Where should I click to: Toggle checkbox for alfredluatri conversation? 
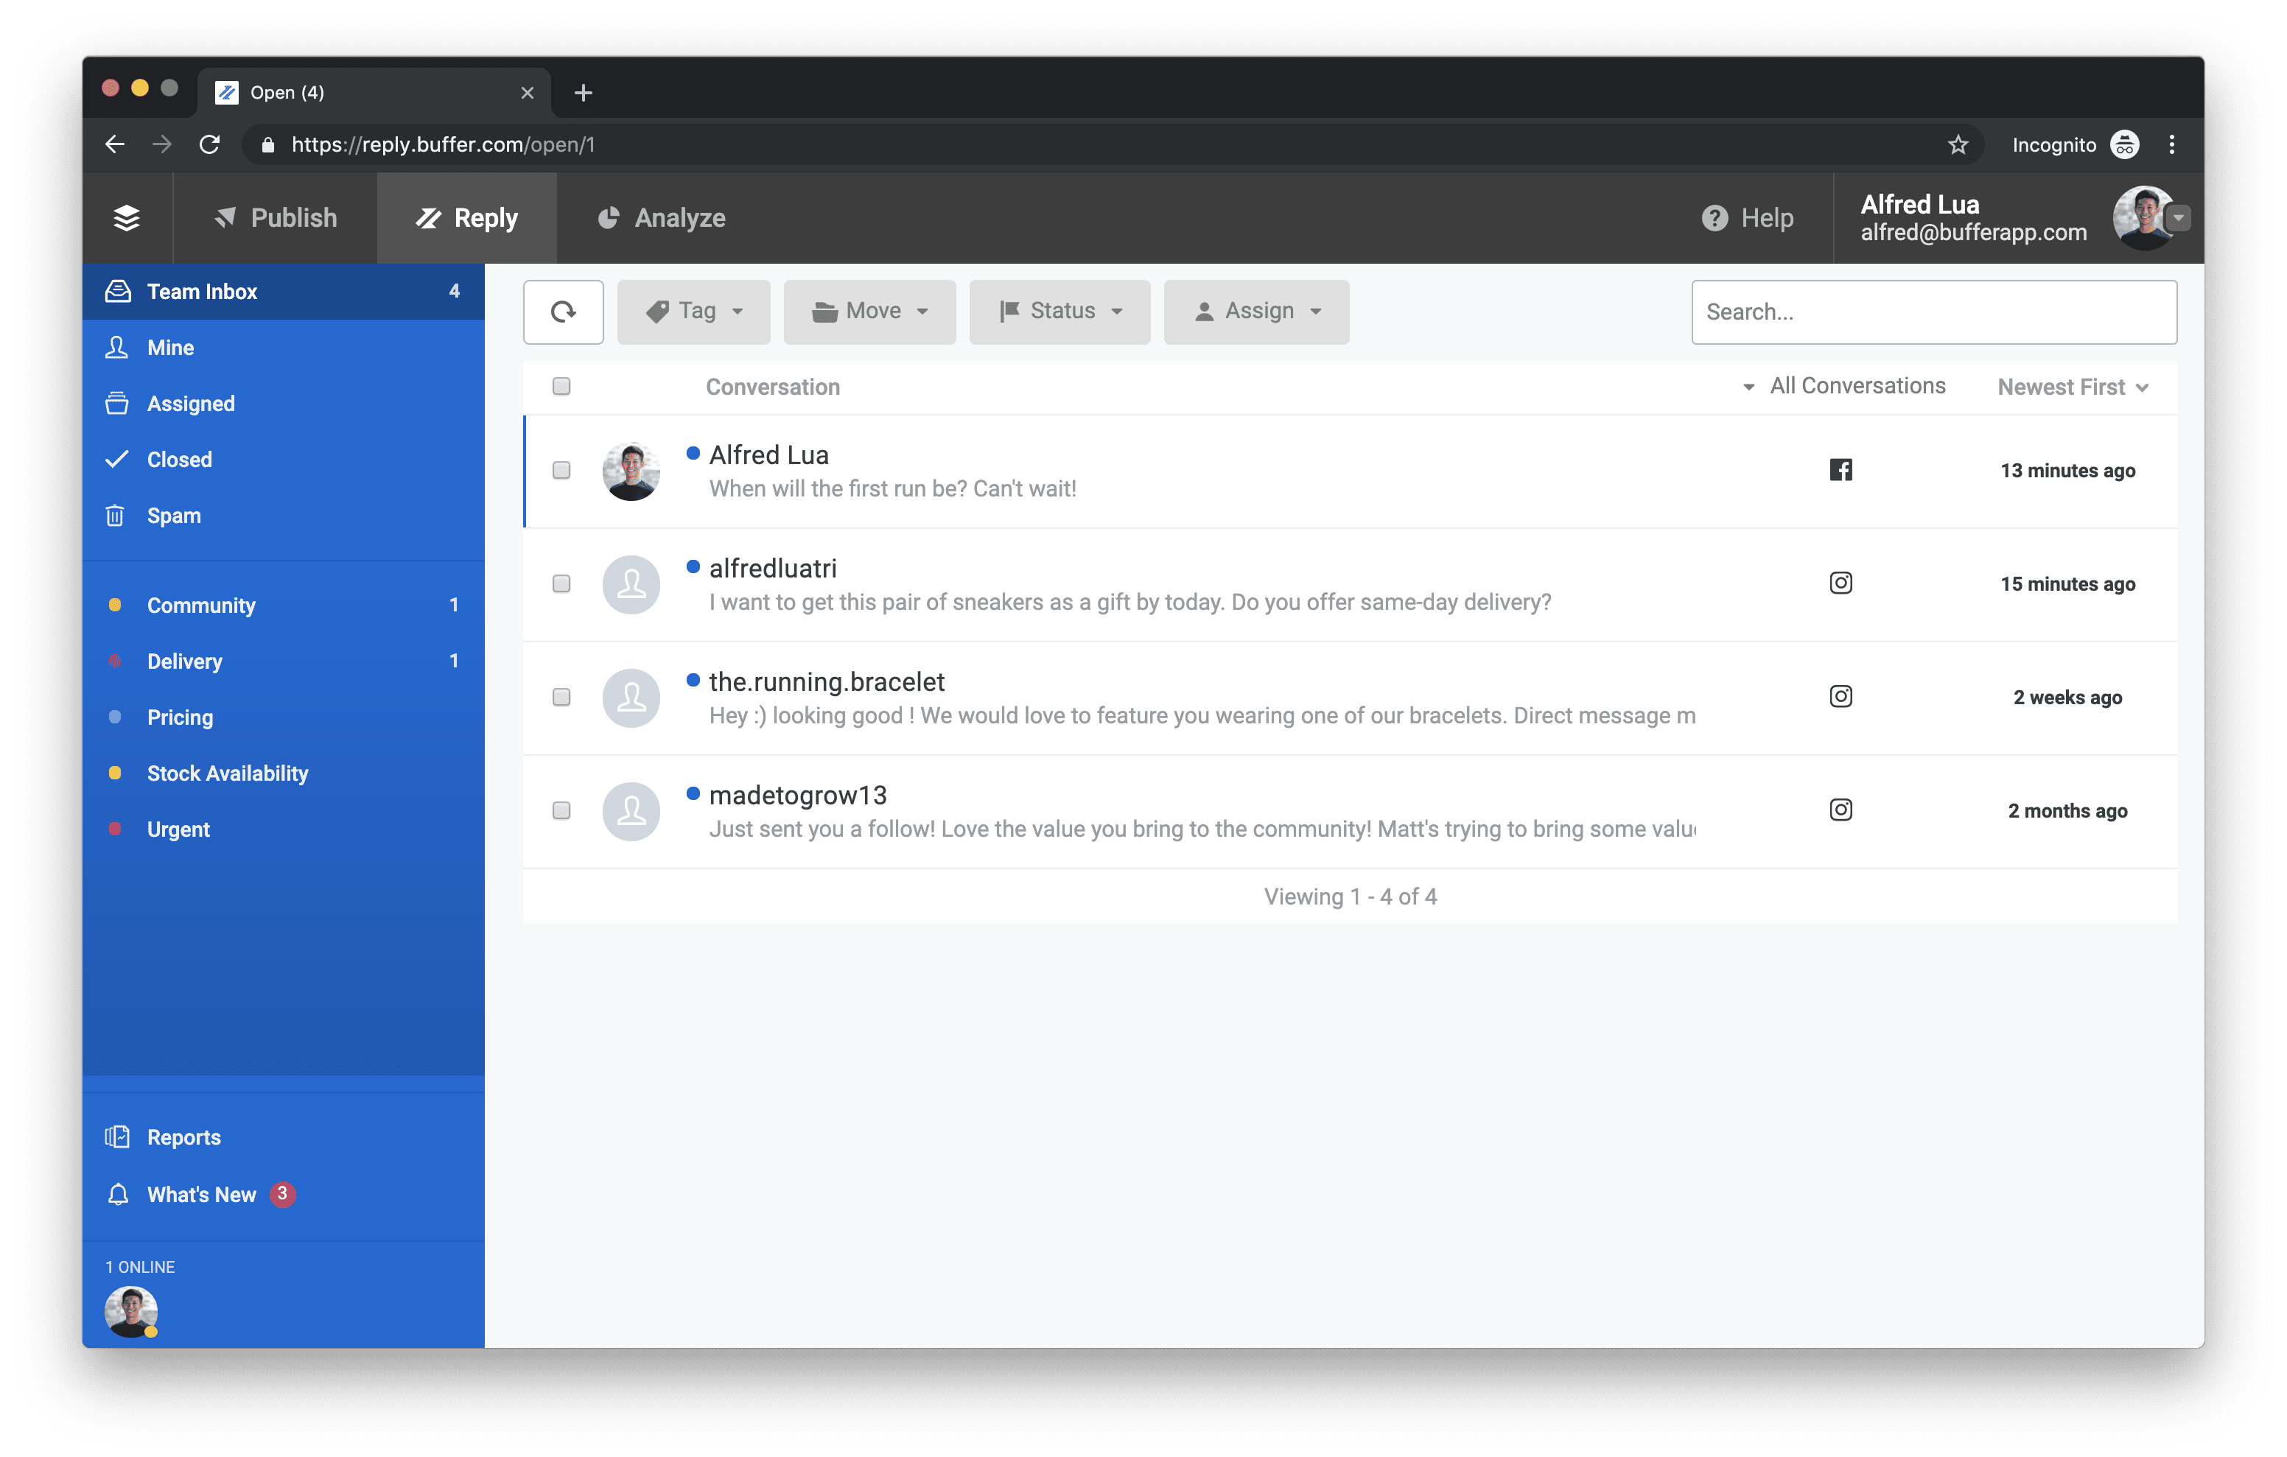coord(561,582)
